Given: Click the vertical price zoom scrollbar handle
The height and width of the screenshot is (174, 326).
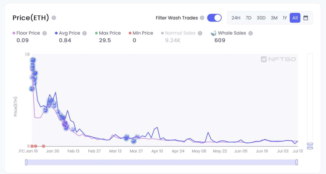Looking at the screenshot, I should point(310,146).
